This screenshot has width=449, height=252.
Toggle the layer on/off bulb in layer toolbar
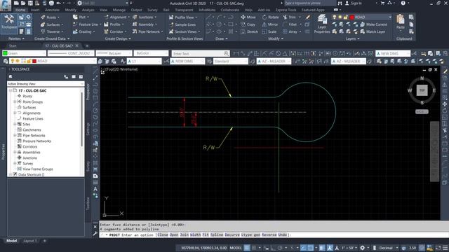[13, 61]
